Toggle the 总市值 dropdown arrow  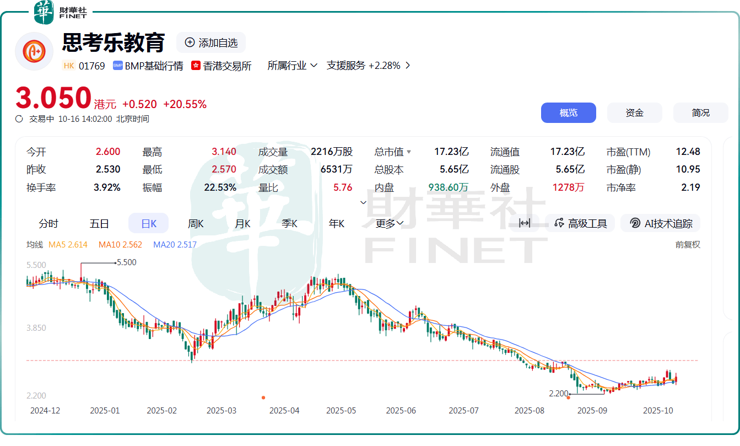(x=409, y=152)
